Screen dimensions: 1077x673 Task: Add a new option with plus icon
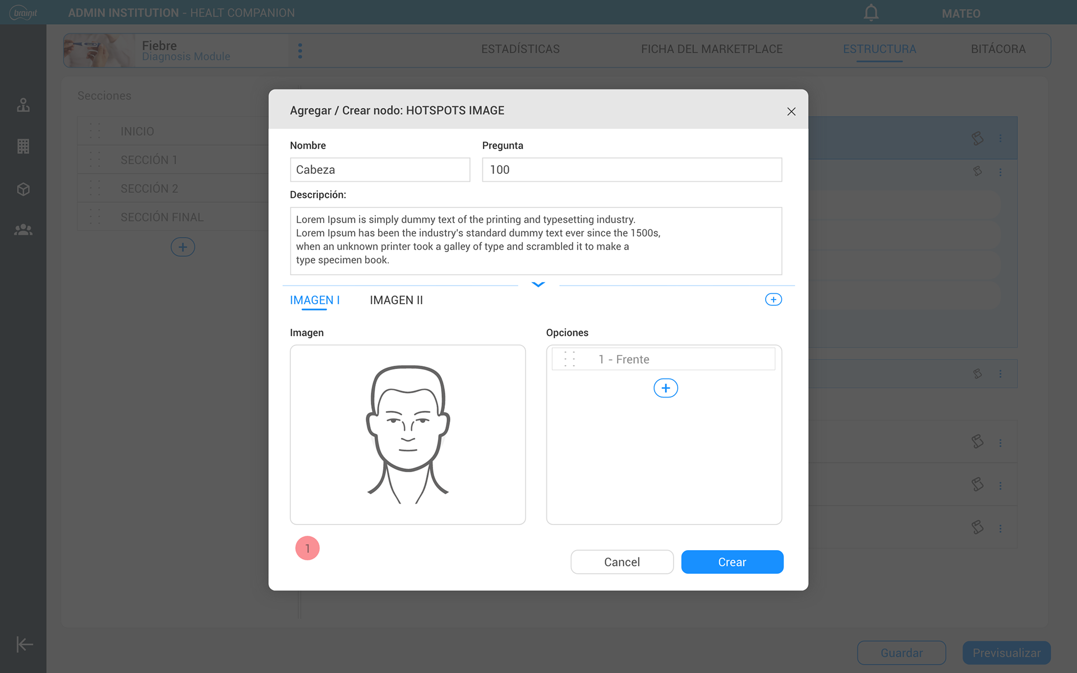click(x=665, y=388)
